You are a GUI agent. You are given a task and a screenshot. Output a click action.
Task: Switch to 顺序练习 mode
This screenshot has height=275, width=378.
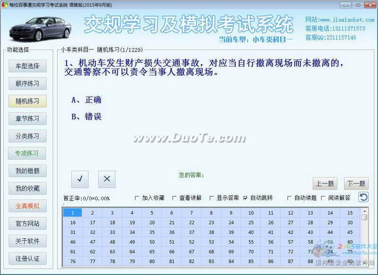click(27, 83)
